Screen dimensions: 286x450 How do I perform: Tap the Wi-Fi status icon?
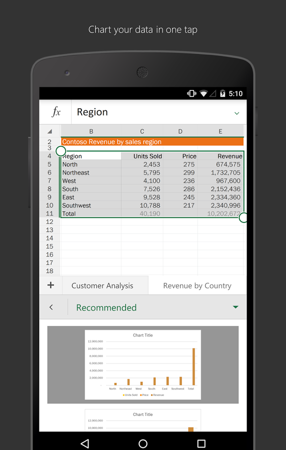[203, 93]
